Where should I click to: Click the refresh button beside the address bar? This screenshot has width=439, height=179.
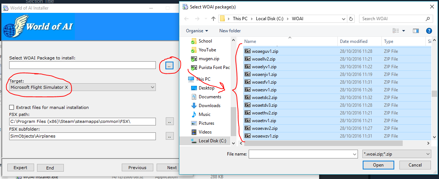coord(351,19)
